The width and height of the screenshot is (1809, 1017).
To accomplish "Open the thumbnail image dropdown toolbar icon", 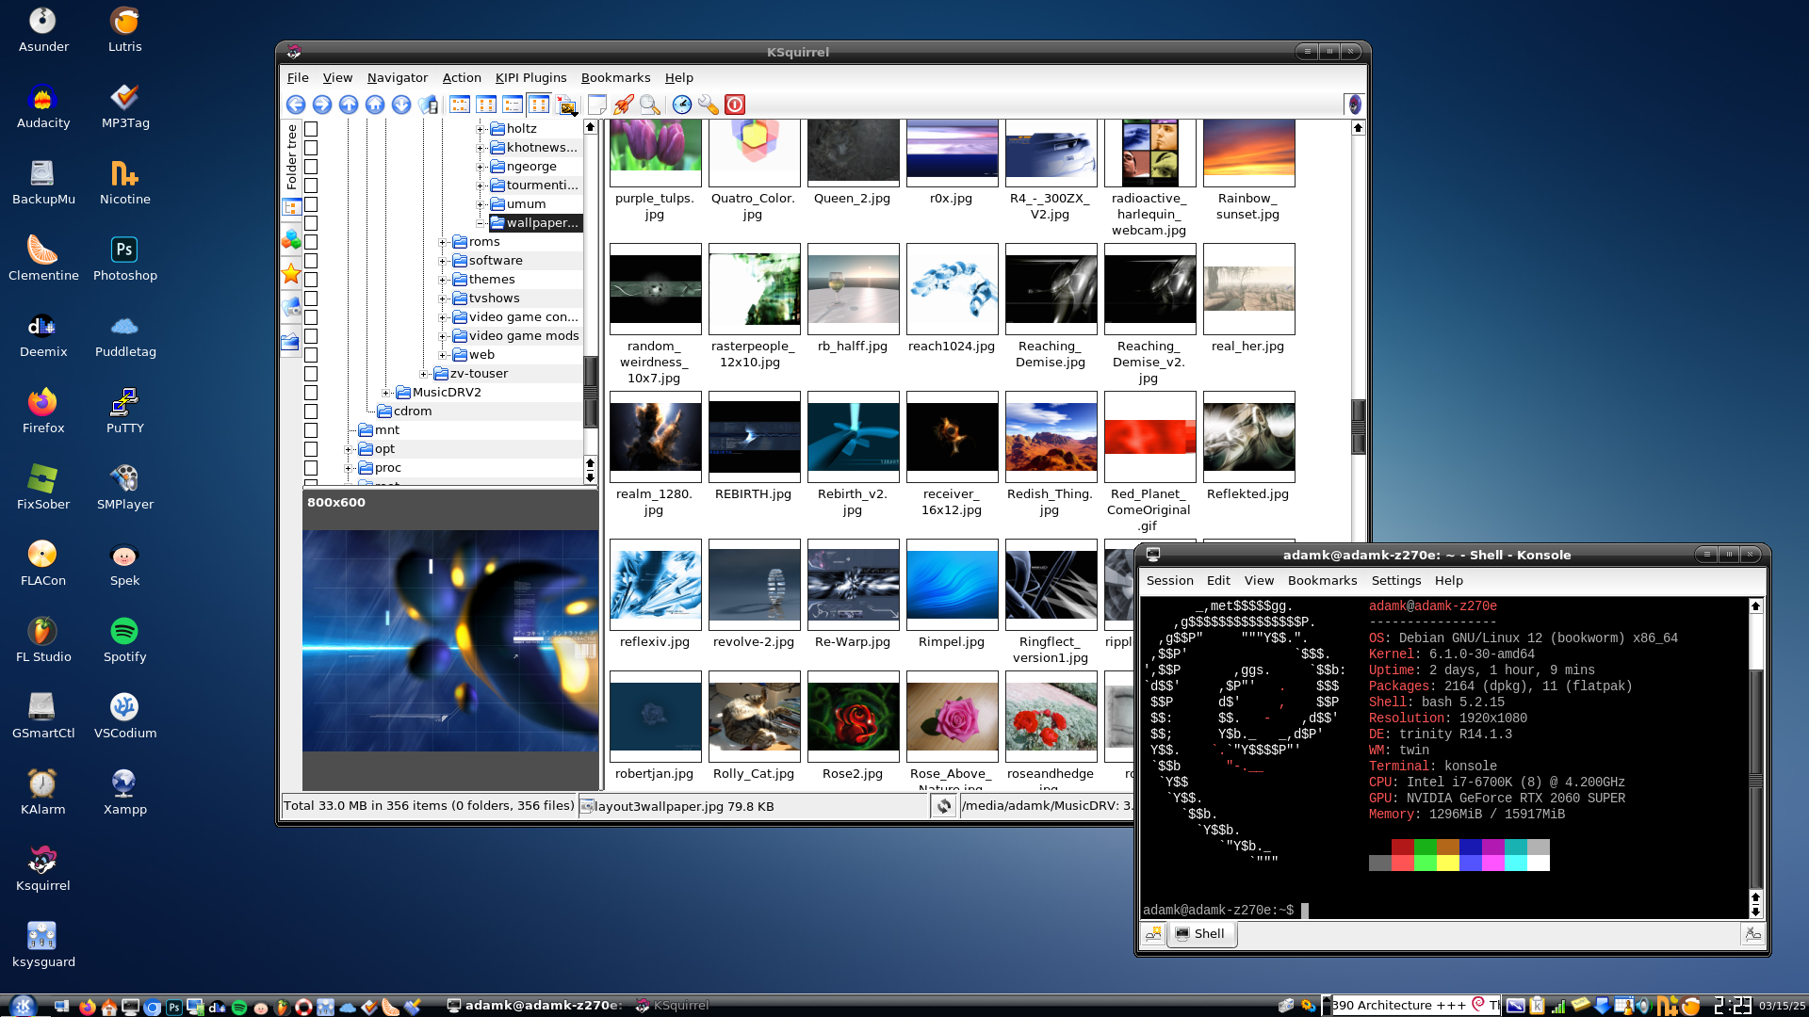I will pos(566,105).
